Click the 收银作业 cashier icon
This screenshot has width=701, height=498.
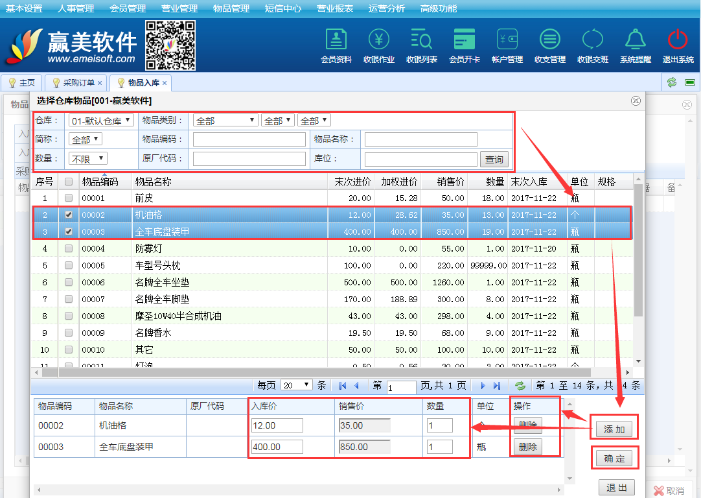tap(379, 40)
